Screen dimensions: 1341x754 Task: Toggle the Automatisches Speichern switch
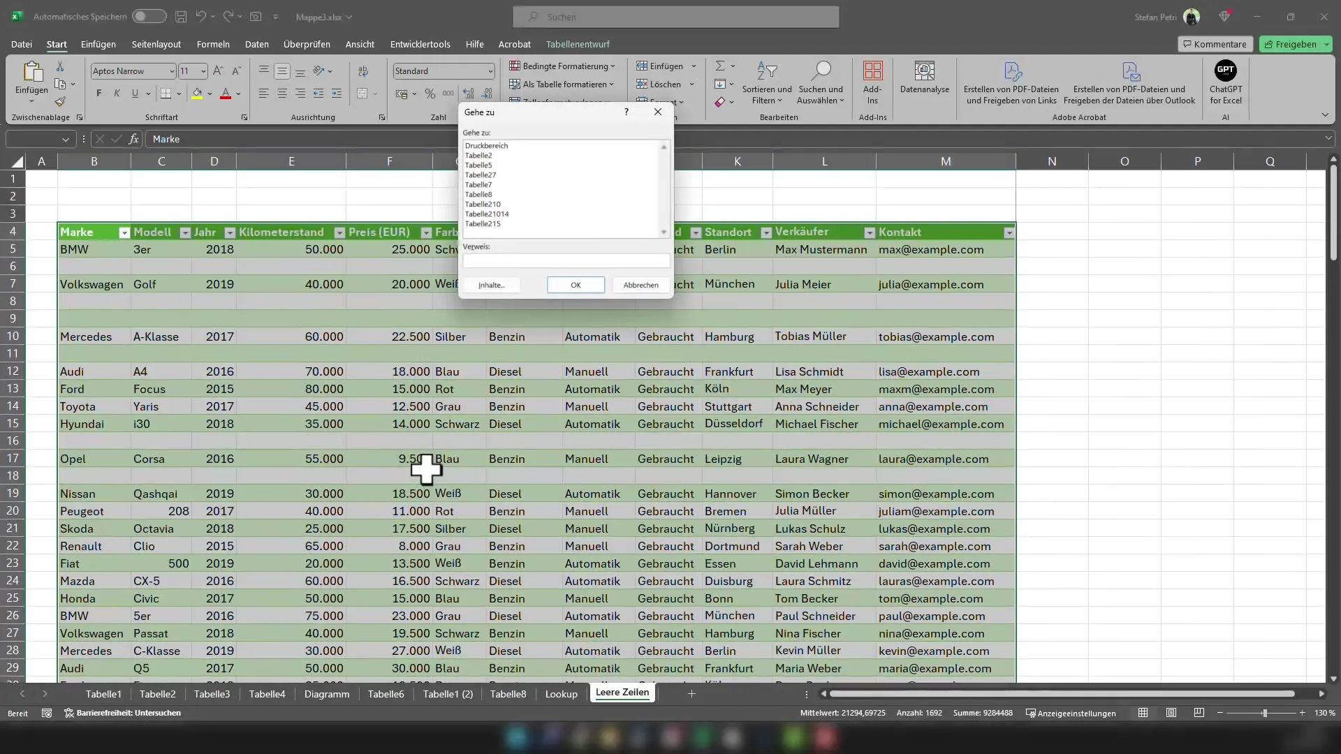point(149,16)
